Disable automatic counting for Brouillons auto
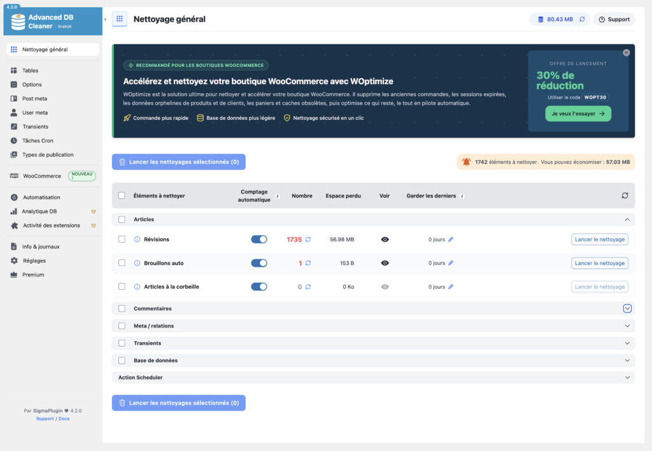Image resolution: width=652 pixels, height=451 pixels. click(259, 263)
